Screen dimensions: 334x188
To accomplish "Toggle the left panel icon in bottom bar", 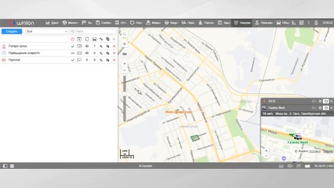I will pos(5,166).
